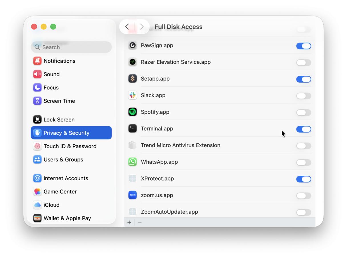This screenshot has width=347, height=258.
Task: Click the Game Center icon in sidebar
Action: coord(37,191)
